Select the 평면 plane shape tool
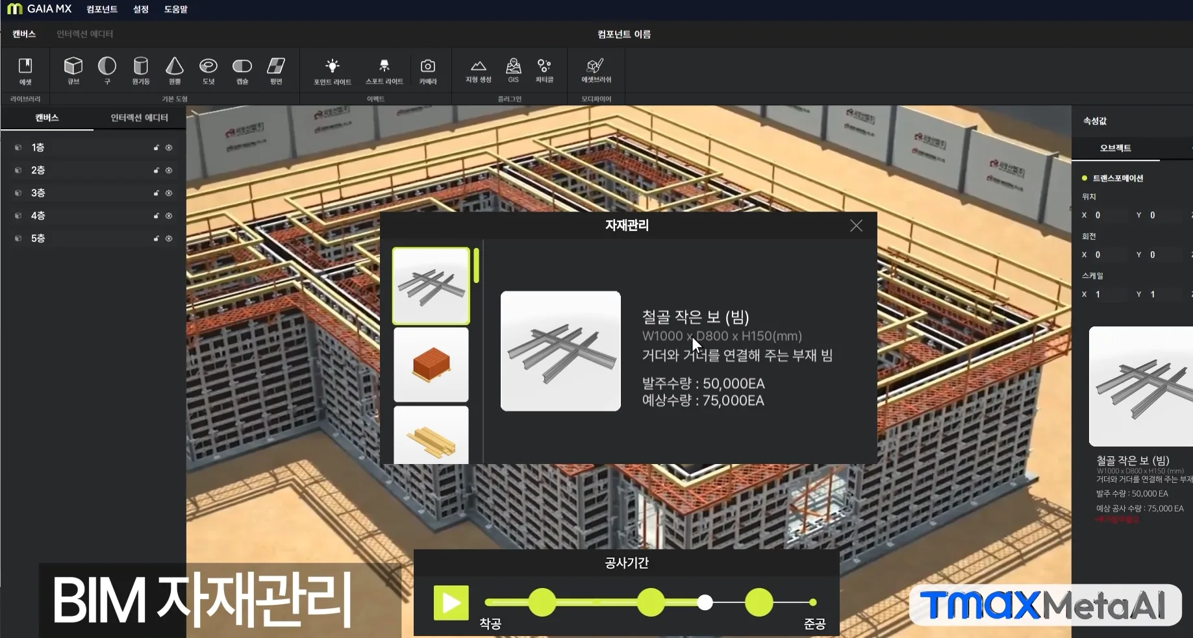This screenshot has width=1193, height=638. click(276, 71)
